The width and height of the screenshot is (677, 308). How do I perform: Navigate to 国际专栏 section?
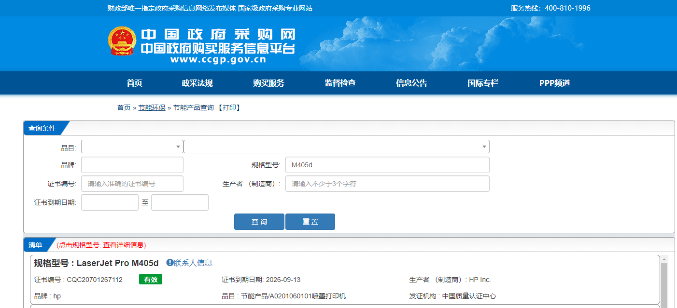click(483, 83)
